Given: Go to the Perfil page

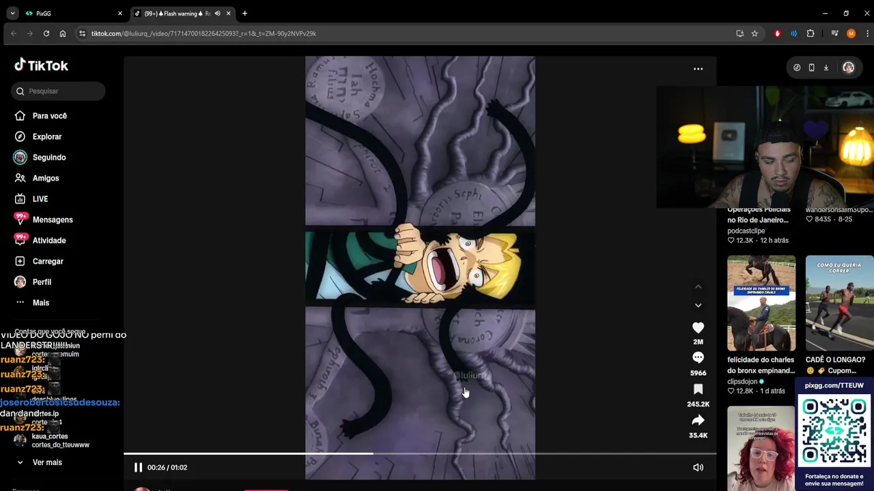Looking at the screenshot, I should click(x=33, y=282).
